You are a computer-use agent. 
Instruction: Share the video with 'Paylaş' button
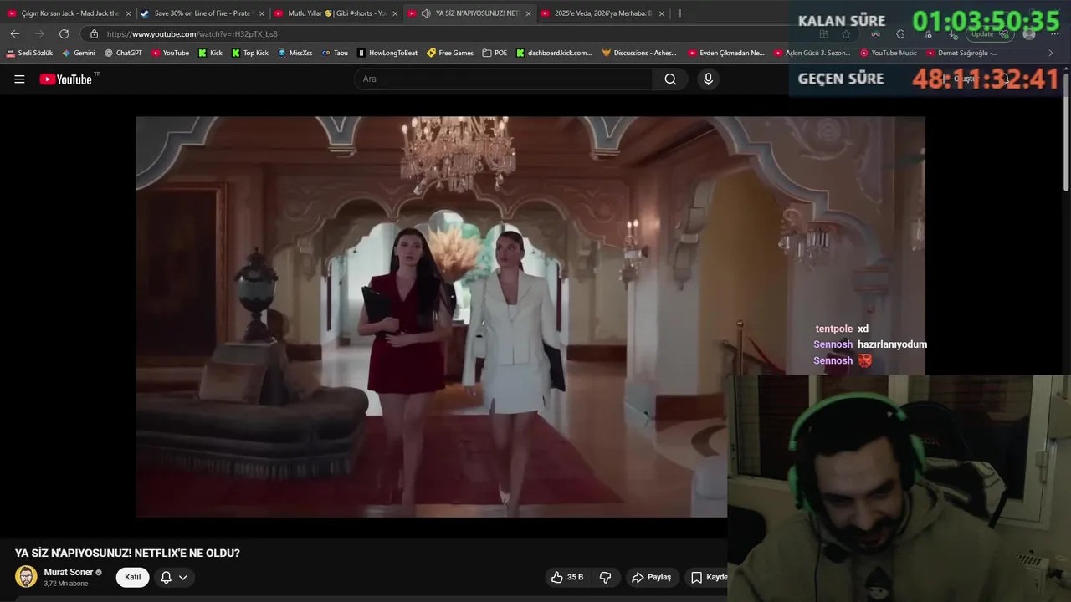coord(652,577)
